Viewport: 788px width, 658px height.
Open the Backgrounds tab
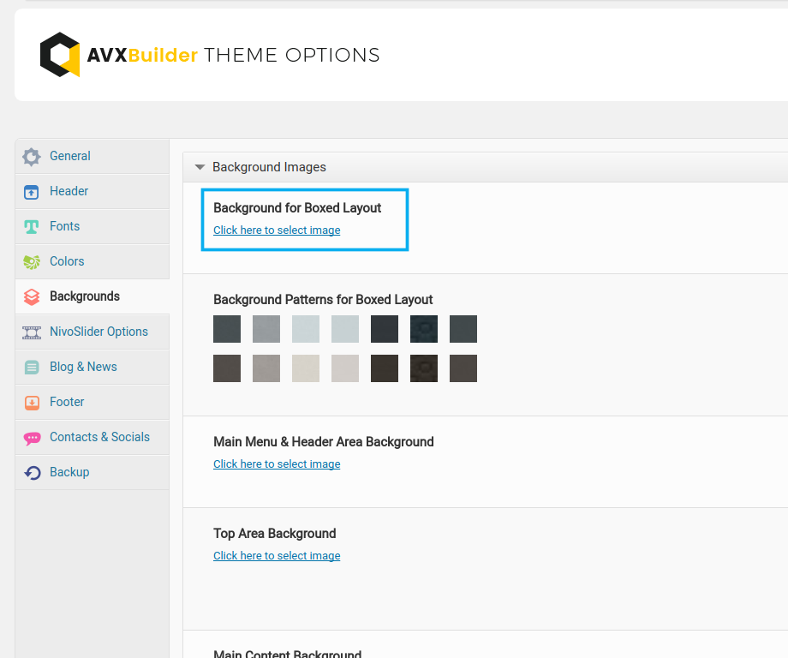click(84, 296)
